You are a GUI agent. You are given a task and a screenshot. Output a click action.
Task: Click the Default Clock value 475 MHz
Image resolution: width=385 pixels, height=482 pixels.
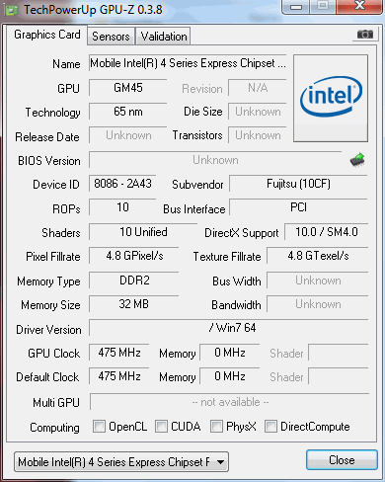coord(119,376)
